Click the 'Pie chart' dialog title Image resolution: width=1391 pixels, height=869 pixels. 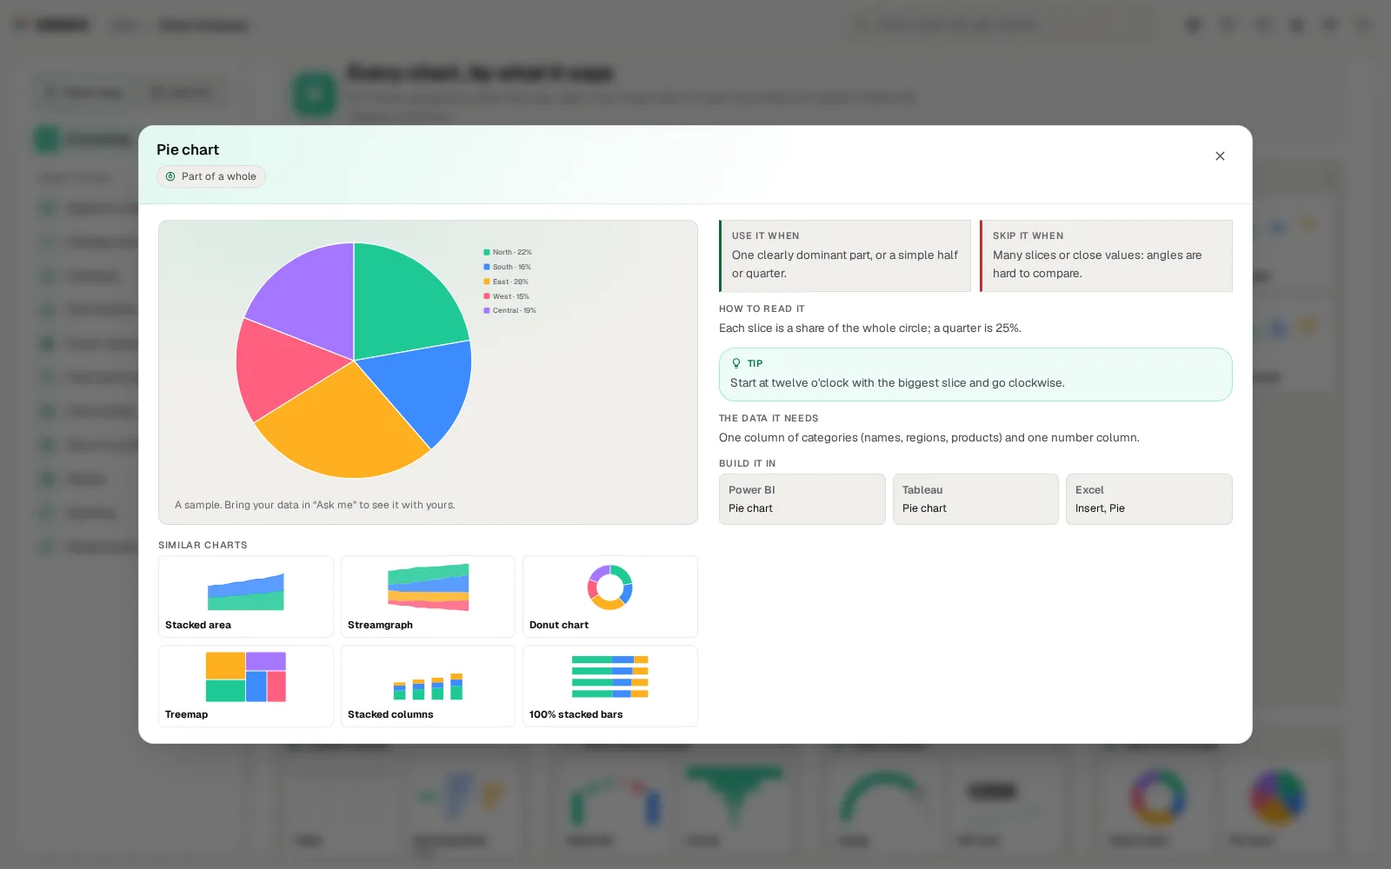(x=188, y=149)
